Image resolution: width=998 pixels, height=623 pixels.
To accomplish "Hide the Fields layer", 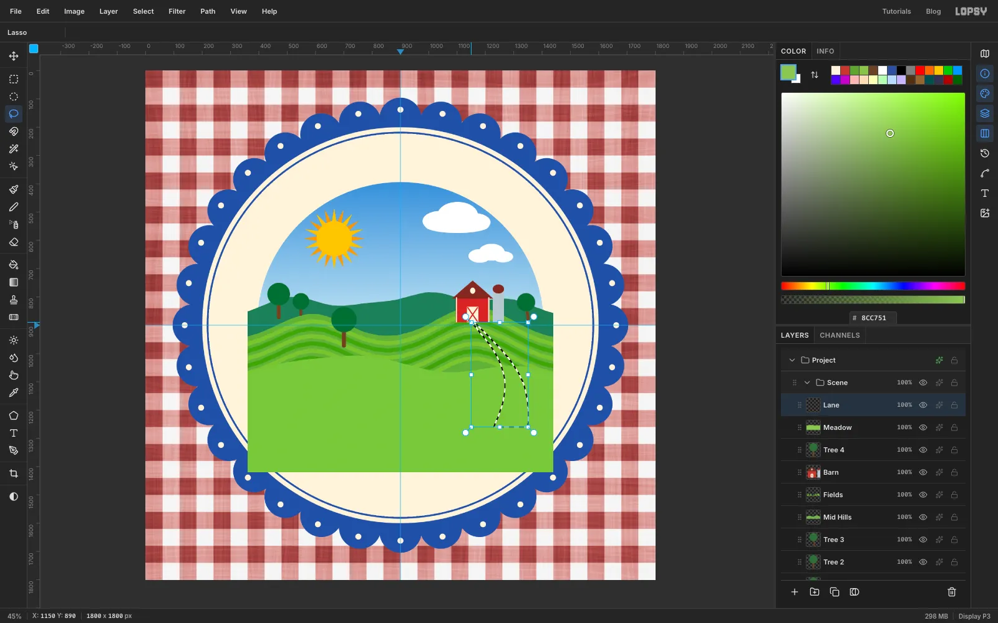I will pos(923,495).
